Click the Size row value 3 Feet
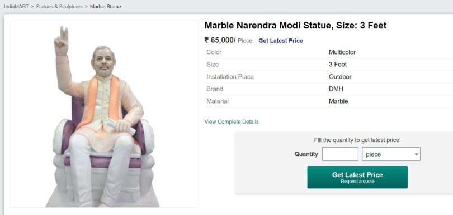 (x=337, y=65)
